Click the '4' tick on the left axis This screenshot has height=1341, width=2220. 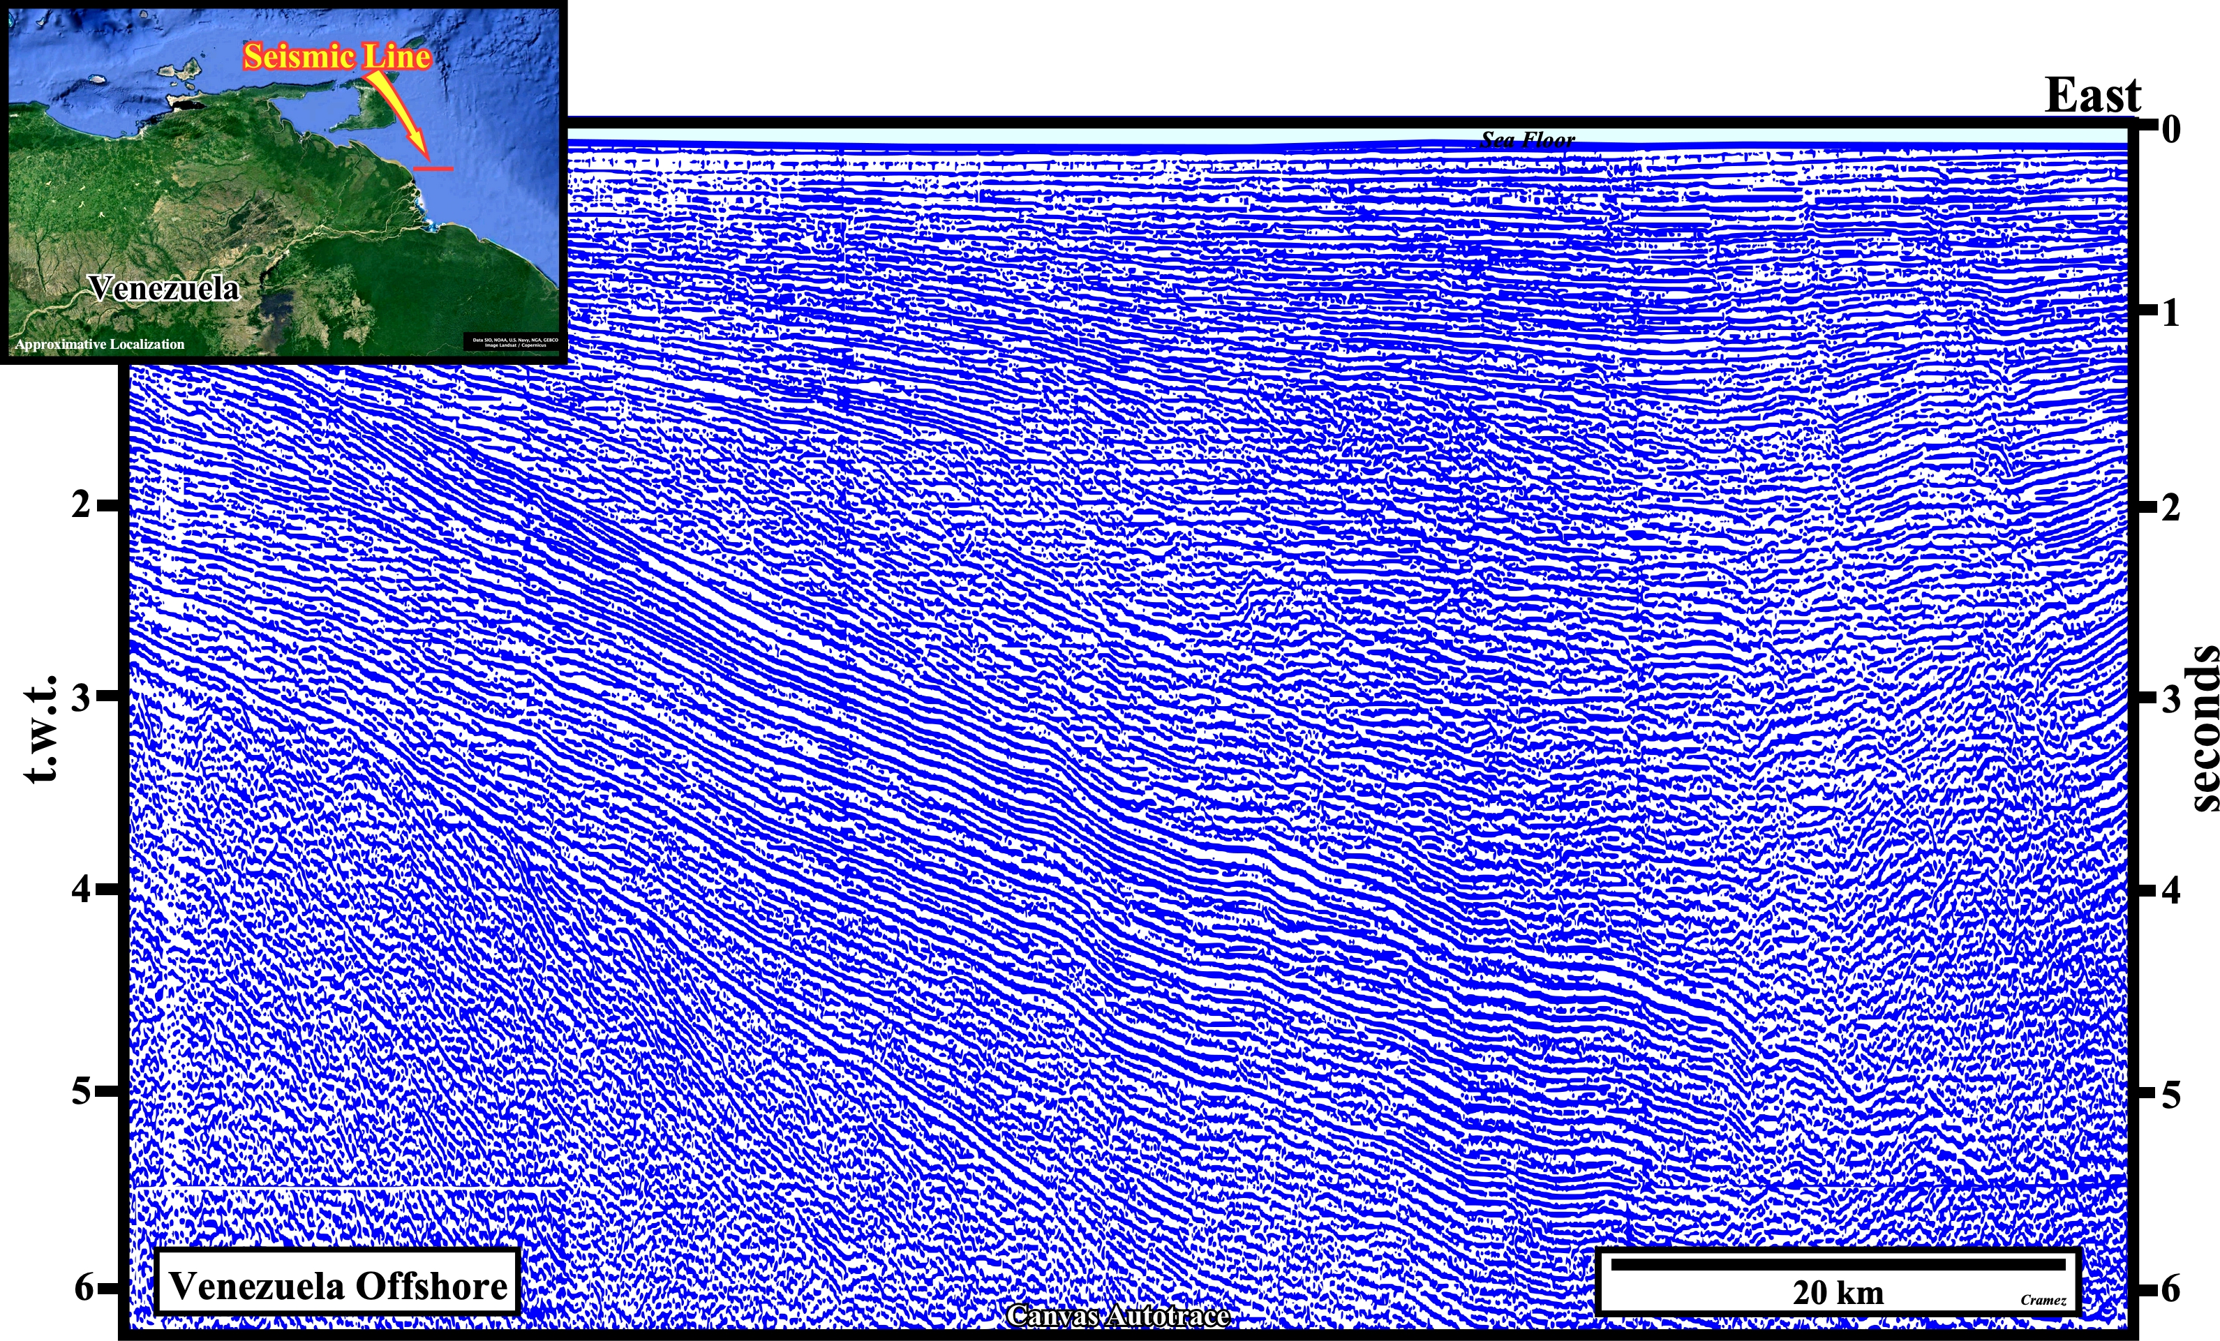(81, 889)
